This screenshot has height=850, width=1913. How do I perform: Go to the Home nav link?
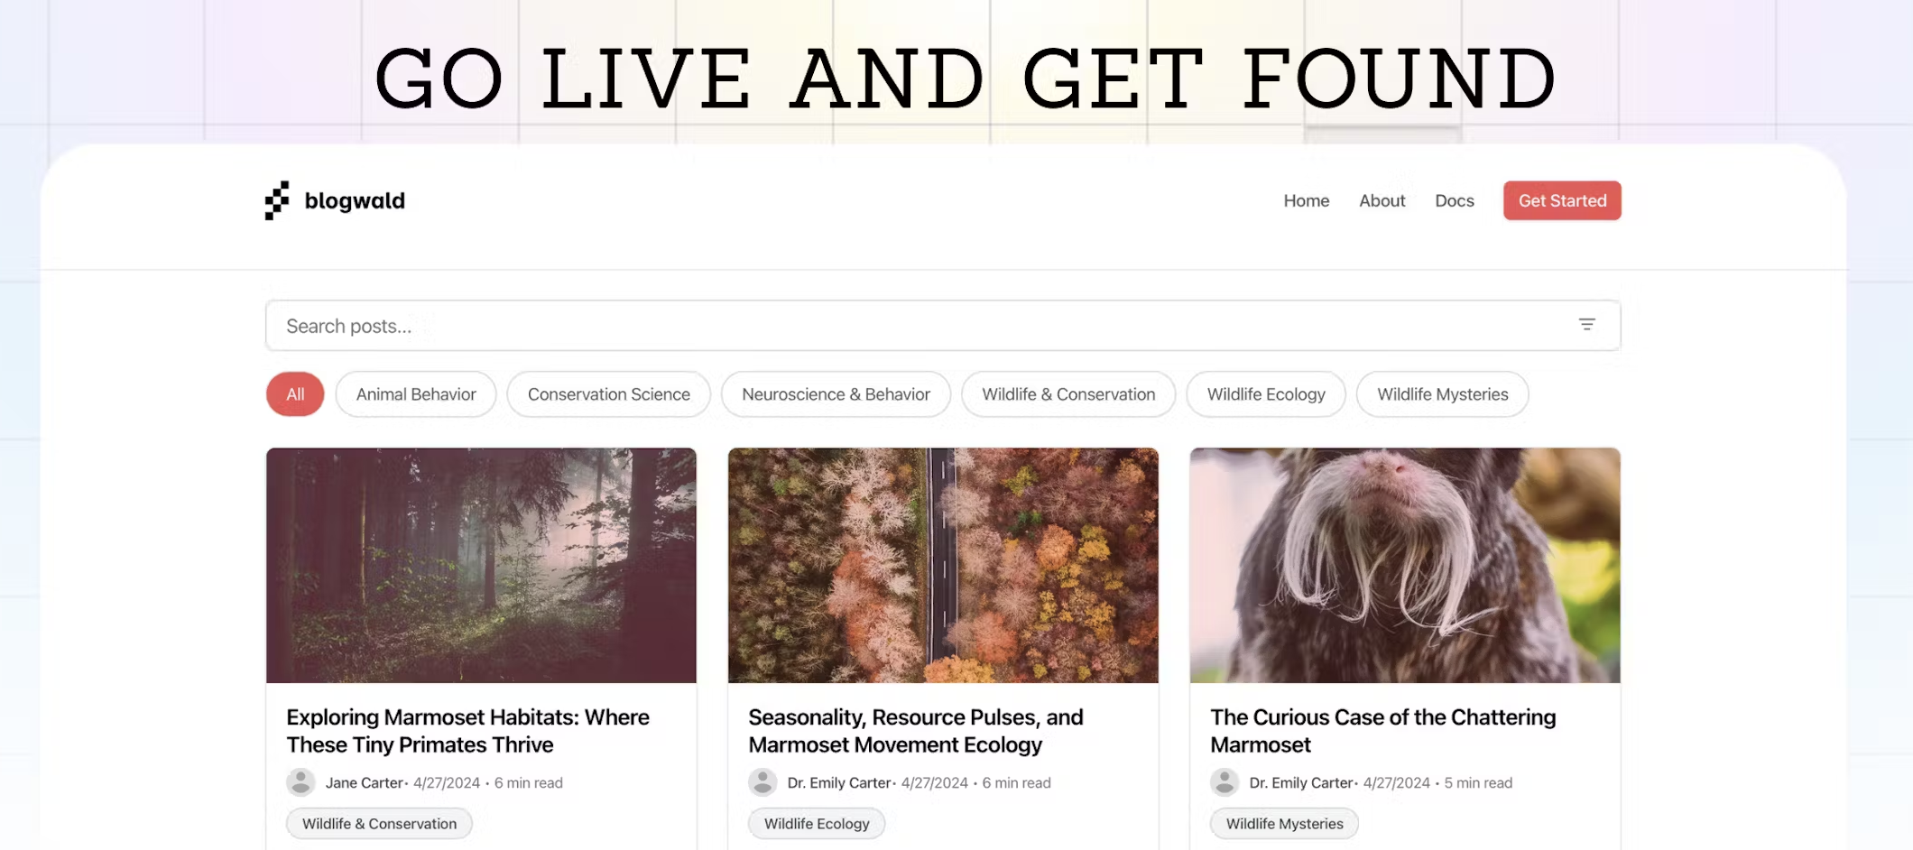1306,200
